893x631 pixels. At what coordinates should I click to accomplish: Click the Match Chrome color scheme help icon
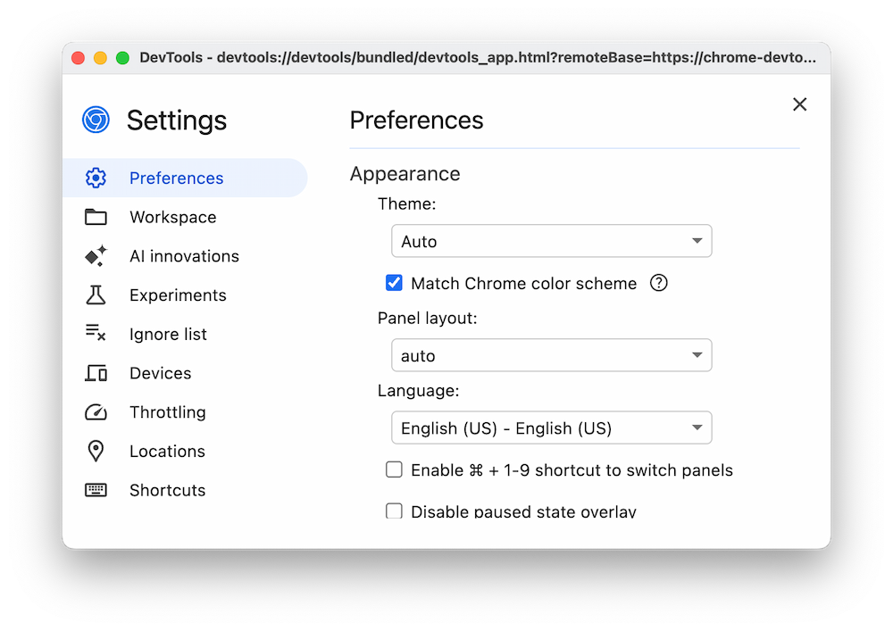pyautogui.click(x=658, y=282)
